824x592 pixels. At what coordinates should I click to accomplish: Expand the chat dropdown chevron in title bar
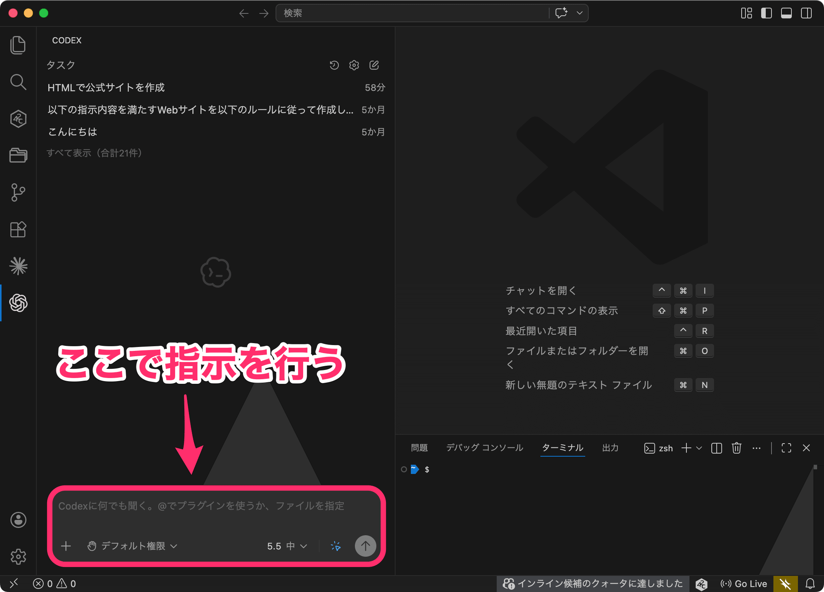(x=579, y=13)
